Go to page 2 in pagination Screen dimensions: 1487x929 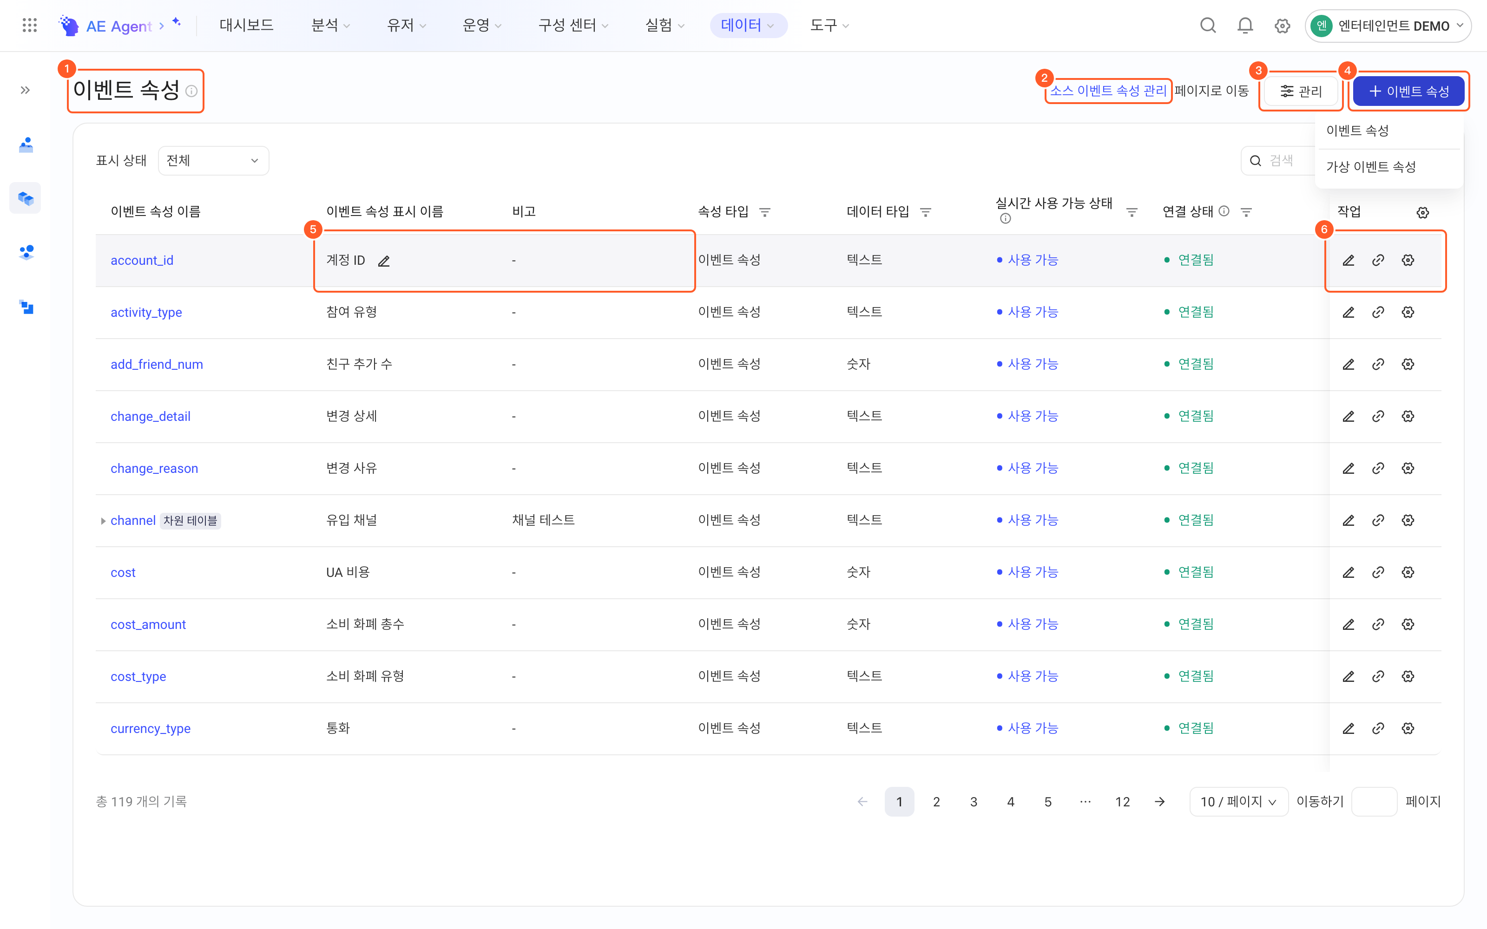(936, 802)
